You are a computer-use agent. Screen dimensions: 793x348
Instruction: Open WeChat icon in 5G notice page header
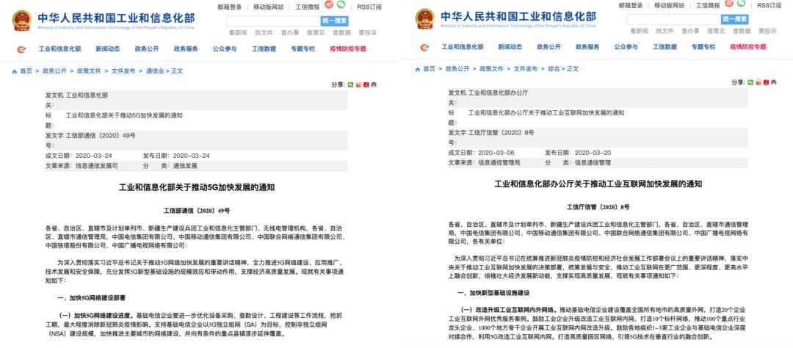point(341,4)
